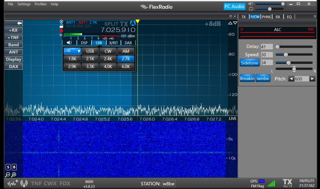Open the LSB mode dropdown
Viewport: 320px width, 189px height.
[x=72, y=51]
